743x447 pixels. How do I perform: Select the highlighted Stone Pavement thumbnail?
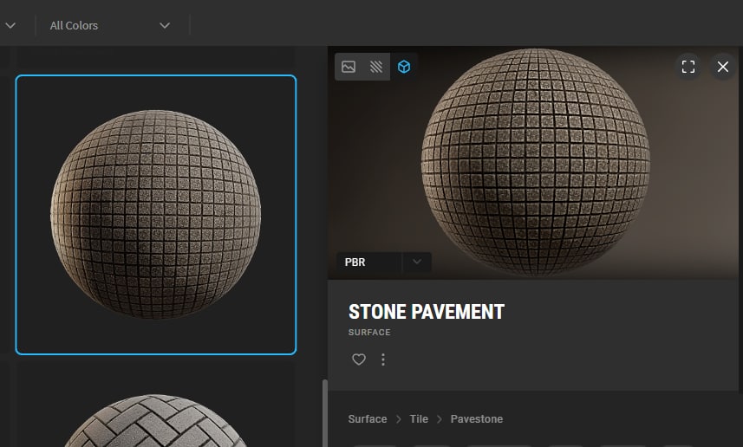point(156,214)
